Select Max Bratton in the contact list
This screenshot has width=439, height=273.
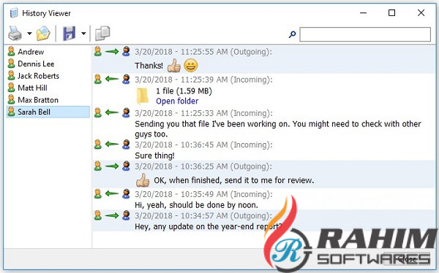coord(48,100)
